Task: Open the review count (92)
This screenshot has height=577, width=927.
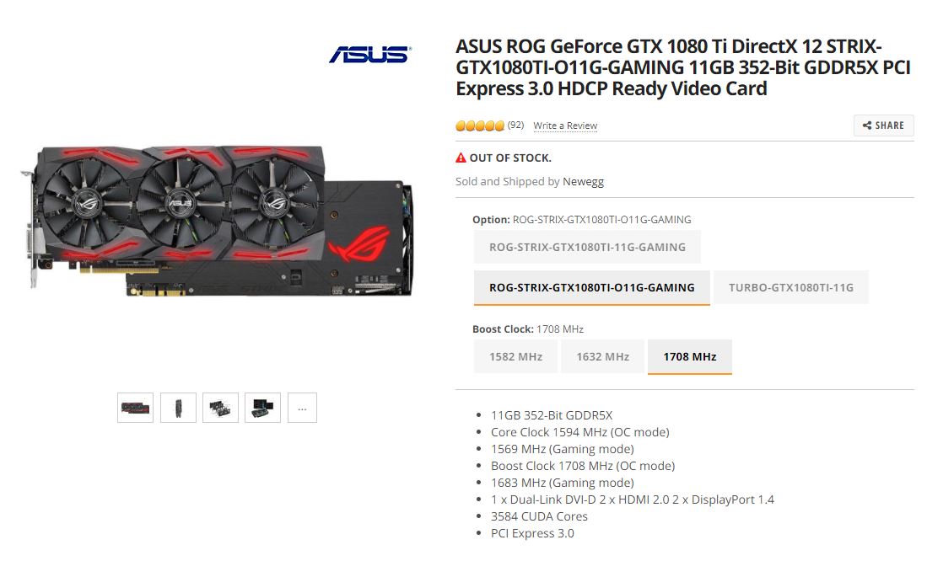Action: pyautogui.click(x=515, y=125)
